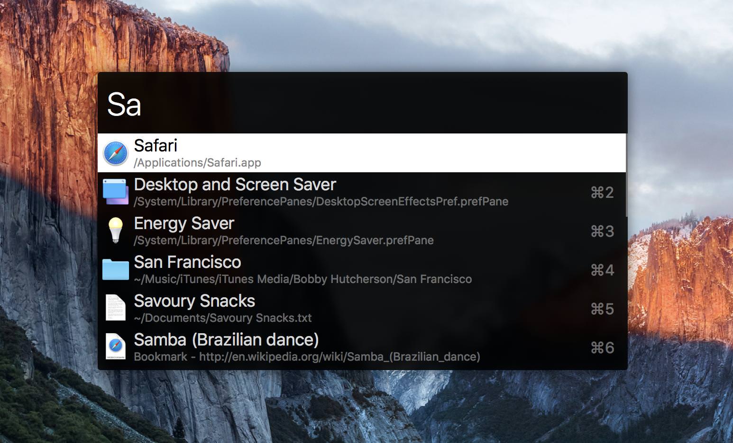Click the Safari compass icon
Image resolution: width=733 pixels, height=443 pixels.
(x=116, y=153)
